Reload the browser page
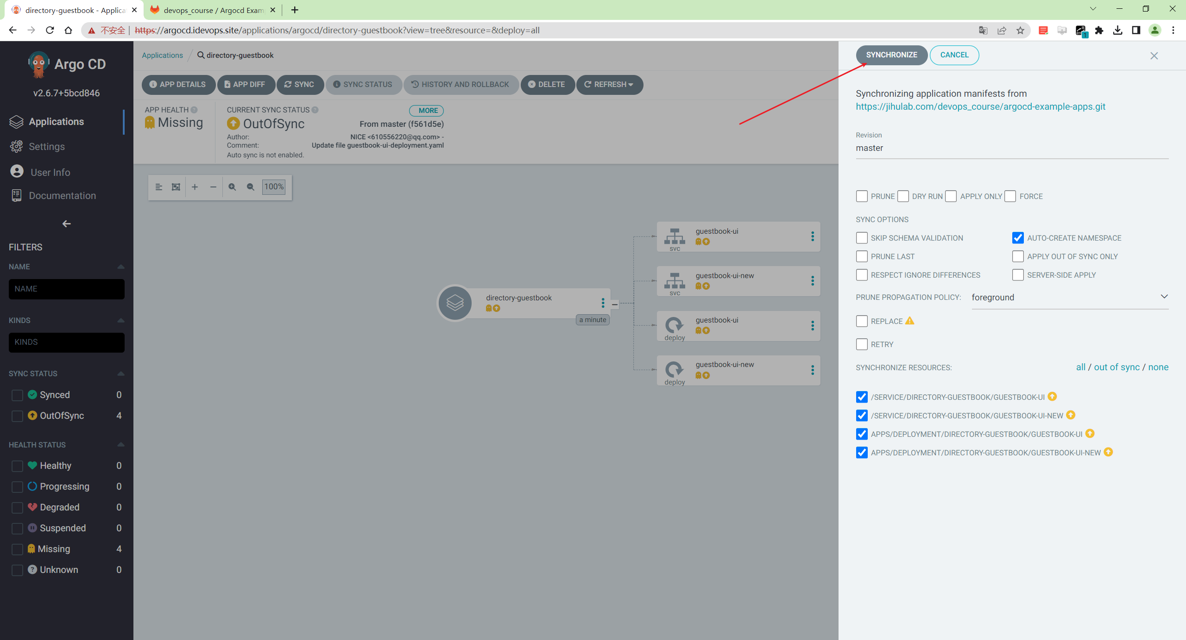Viewport: 1186px width, 640px height. [50, 31]
